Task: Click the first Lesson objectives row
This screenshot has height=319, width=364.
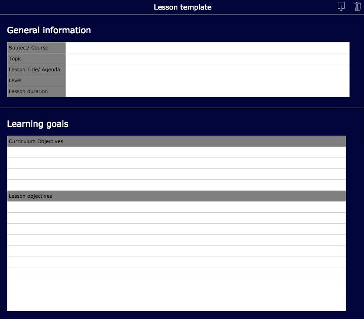Action: [177, 207]
